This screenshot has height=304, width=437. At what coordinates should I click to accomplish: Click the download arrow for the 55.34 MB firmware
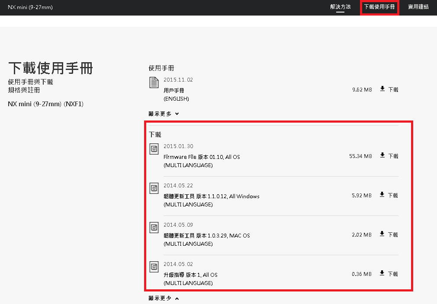382,155
